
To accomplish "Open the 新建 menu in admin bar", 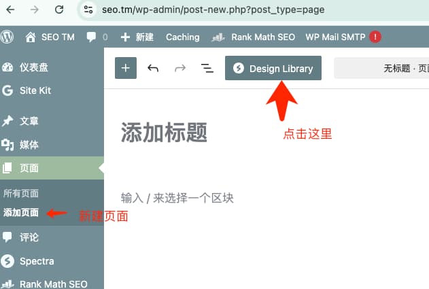I will (137, 37).
